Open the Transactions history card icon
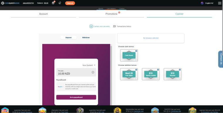Image resolution: width=223 pixels, height=113 pixels. click(114, 26)
